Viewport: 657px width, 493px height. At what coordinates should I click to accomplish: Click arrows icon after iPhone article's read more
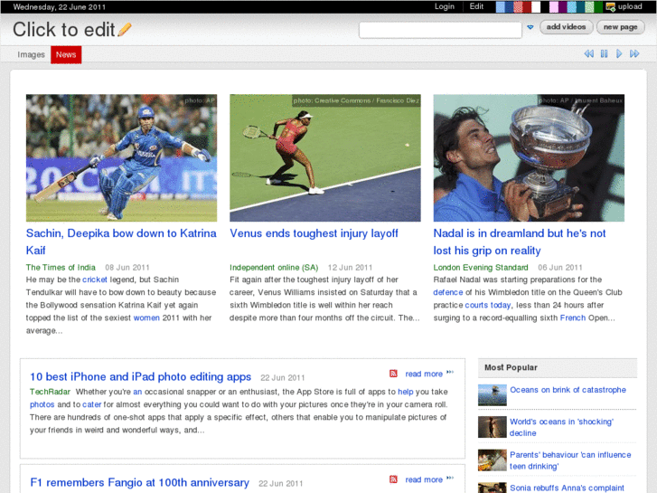point(450,372)
